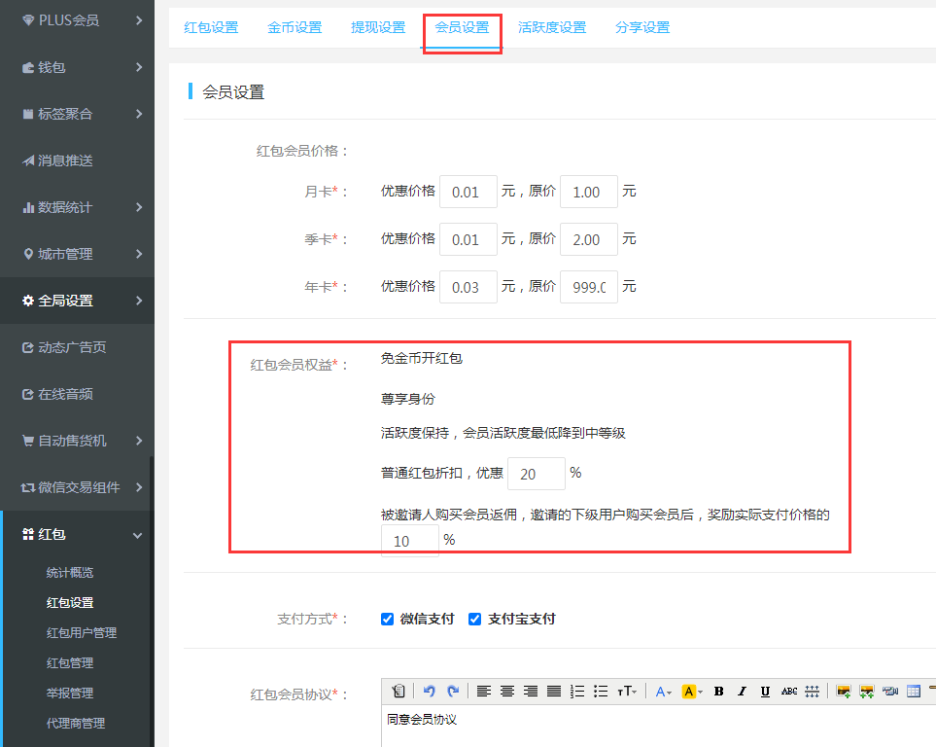Switch to the 提现设置 tab
936x747 pixels.
point(378,27)
